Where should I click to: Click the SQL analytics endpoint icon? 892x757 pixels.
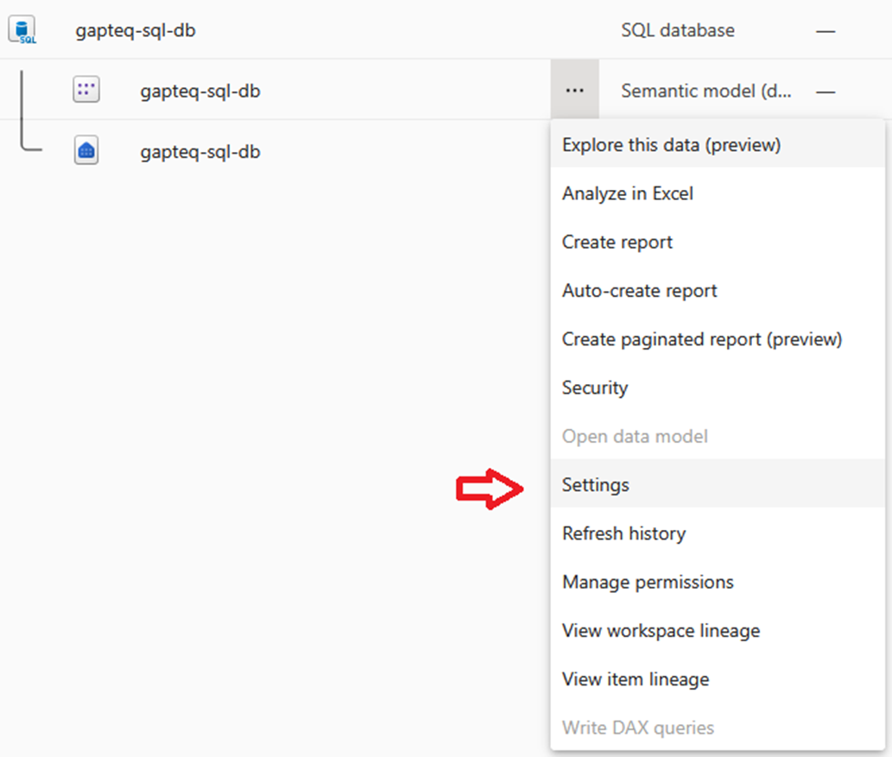[86, 151]
